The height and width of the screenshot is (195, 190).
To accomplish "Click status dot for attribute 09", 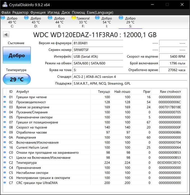I will point(4,132).
